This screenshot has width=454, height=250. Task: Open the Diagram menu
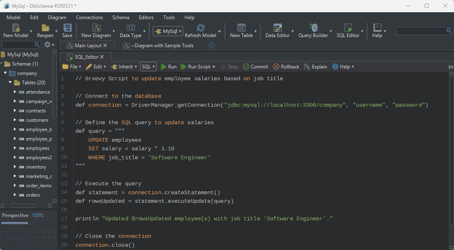[57, 18]
